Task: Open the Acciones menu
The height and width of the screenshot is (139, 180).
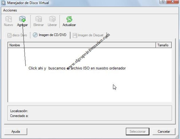Action: pyautogui.click(x=10, y=10)
